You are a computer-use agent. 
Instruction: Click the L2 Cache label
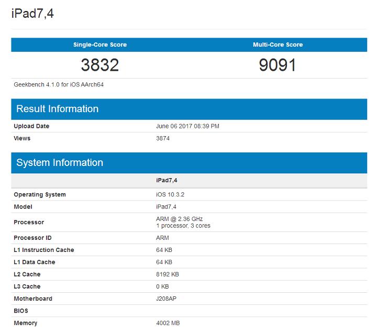tap(27, 274)
